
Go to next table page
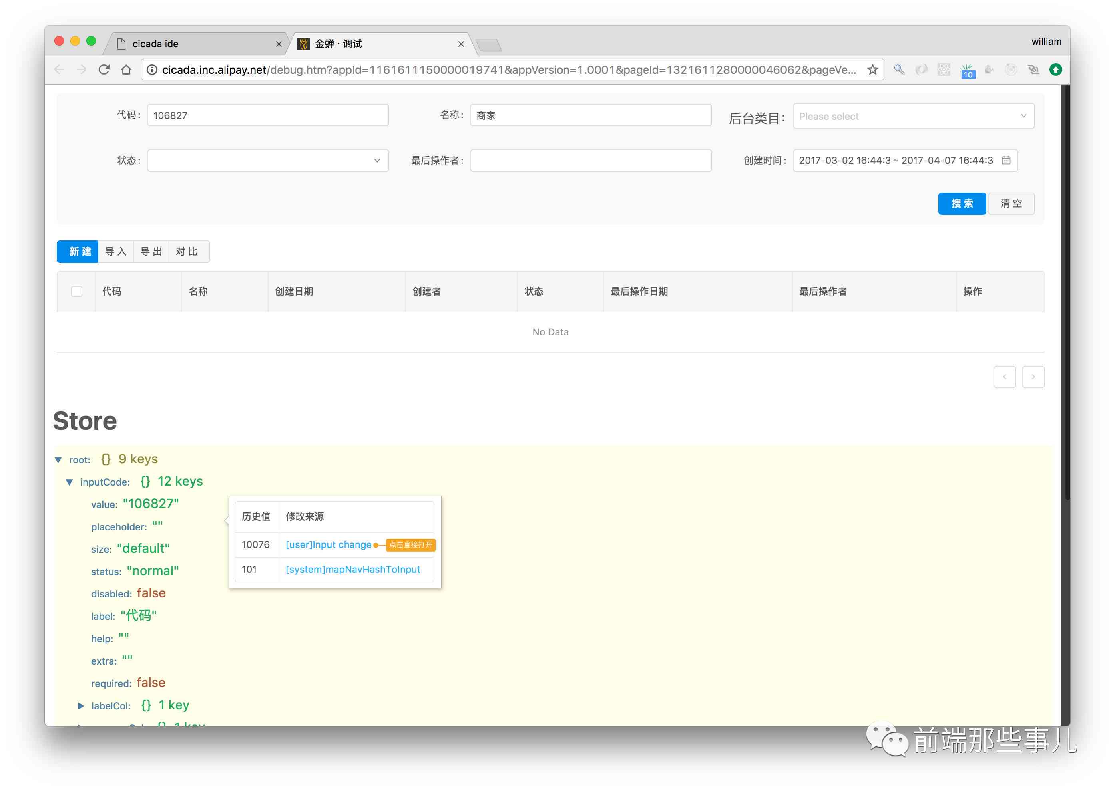coord(1033,377)
